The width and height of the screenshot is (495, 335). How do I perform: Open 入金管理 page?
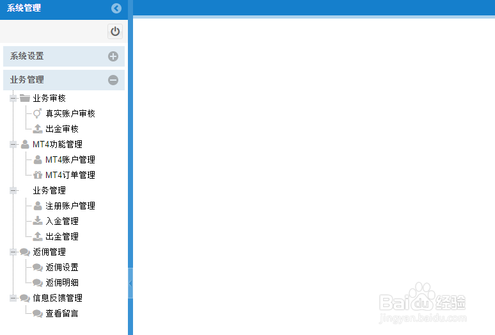62,221
